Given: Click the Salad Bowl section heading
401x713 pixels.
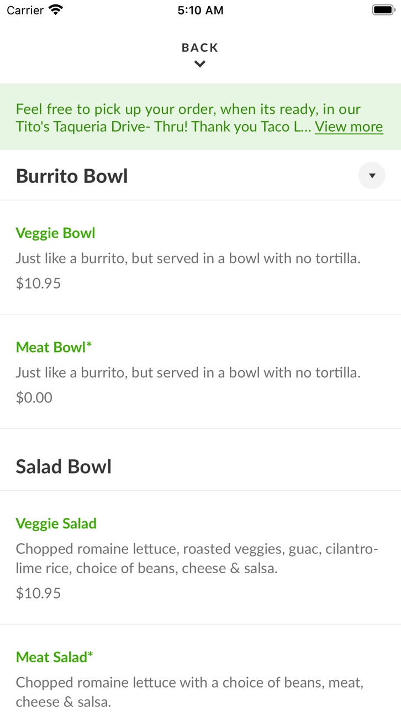Looking at the screenshot, I should [x=64, y=466].
